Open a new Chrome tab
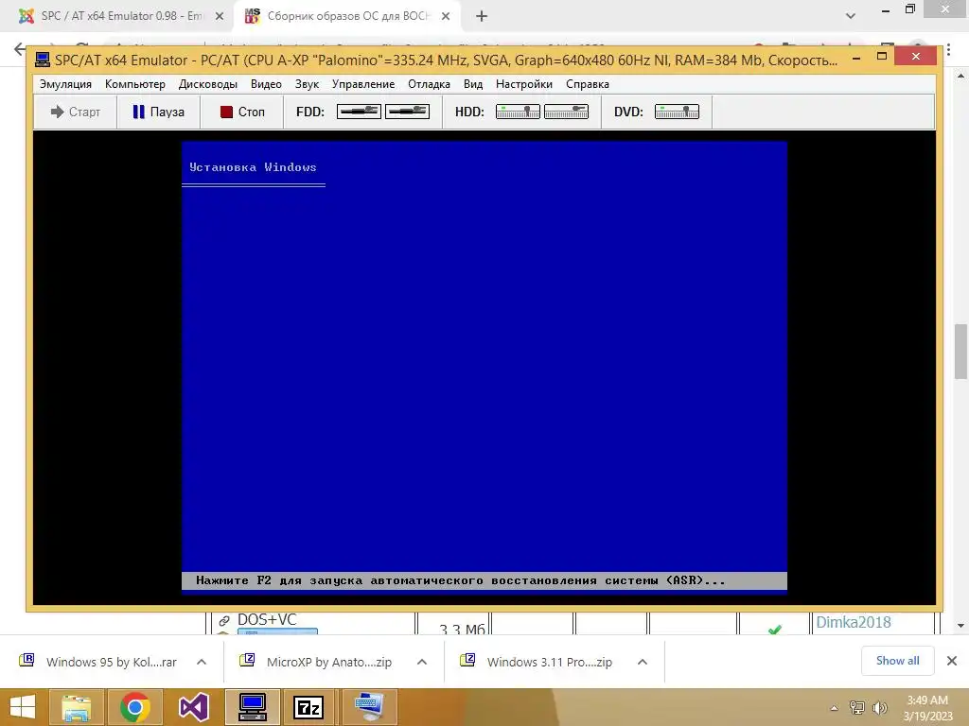Image resolution: width=969 pixels, height=726 pixels. click(x=482, y=16)
